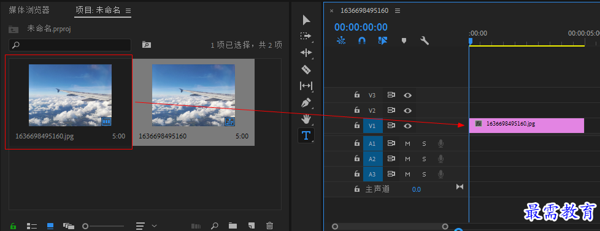Image resolution: width=600 pixels, height=231 pixels.
Task: Toggle Linked Selection in timeline
Action: (383, 40)
